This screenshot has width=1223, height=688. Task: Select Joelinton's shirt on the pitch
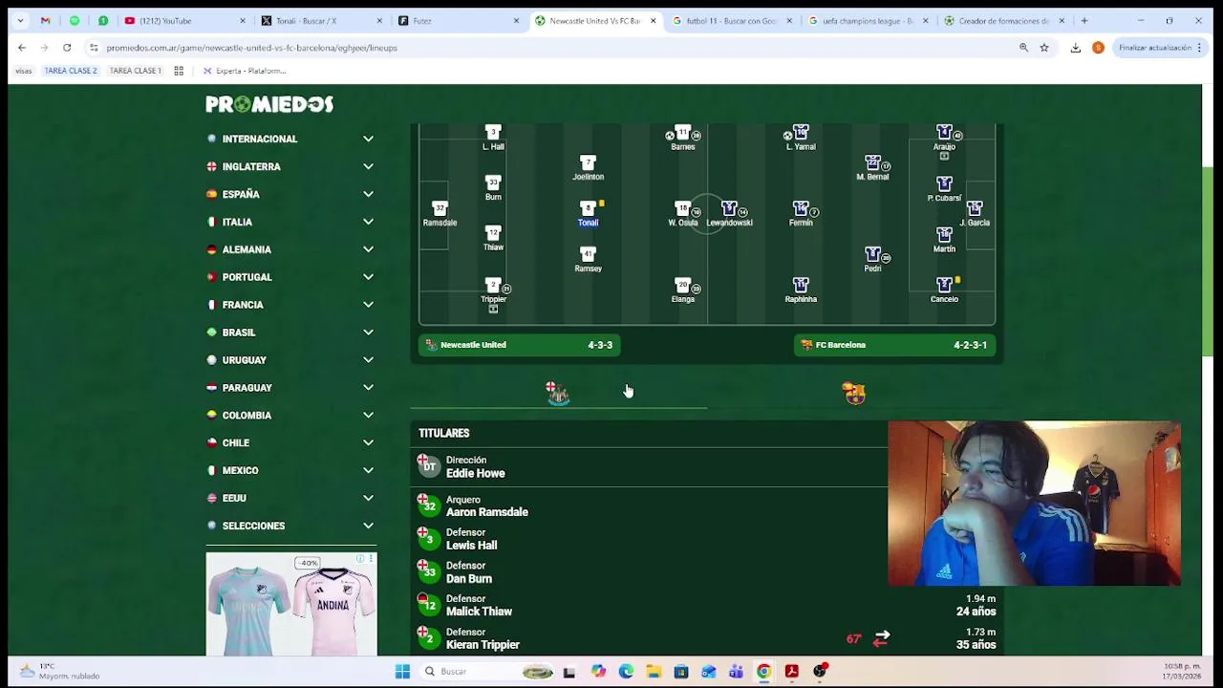588,162
